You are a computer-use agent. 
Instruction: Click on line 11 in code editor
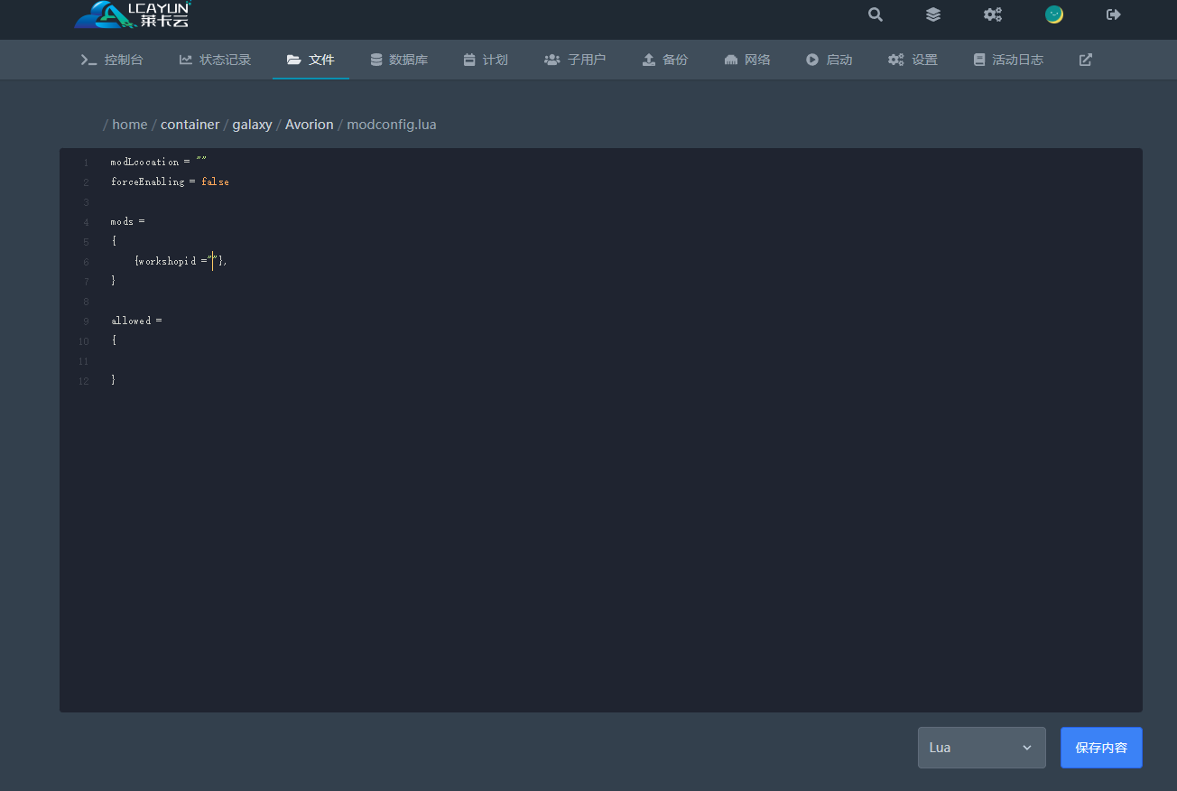(x=361, y=360)
